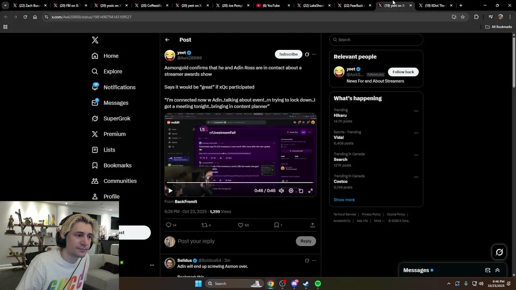The height and width of the screenshot is (290, 516).
Task: Open Solidus profile name
Action: 185,261
